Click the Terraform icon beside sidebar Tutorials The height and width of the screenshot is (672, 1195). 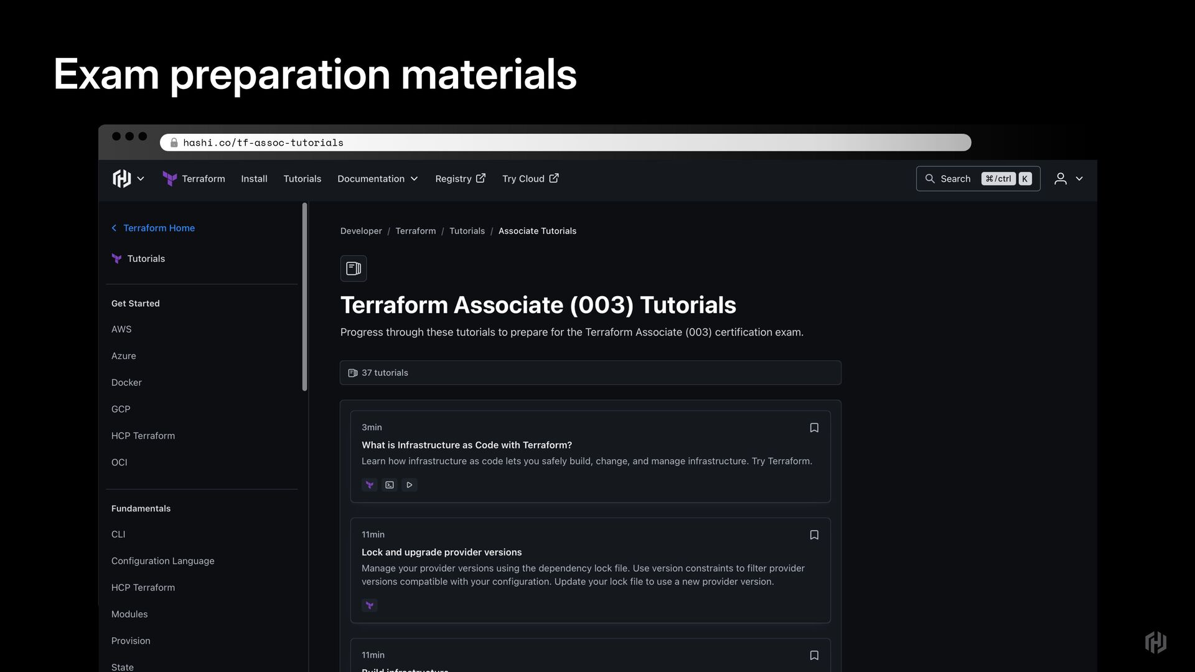tap(116, 258)
